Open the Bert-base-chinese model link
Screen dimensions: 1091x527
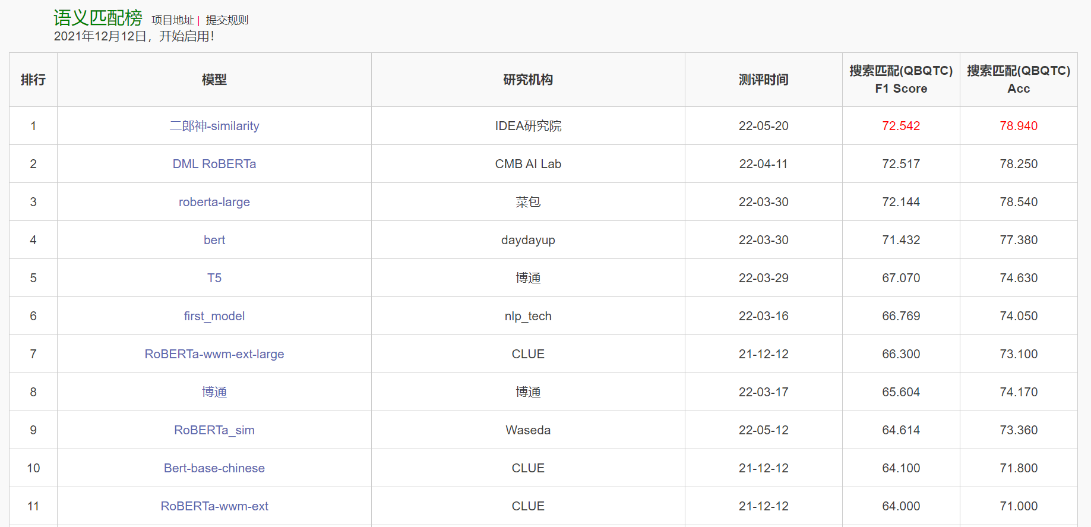point(214,468)
